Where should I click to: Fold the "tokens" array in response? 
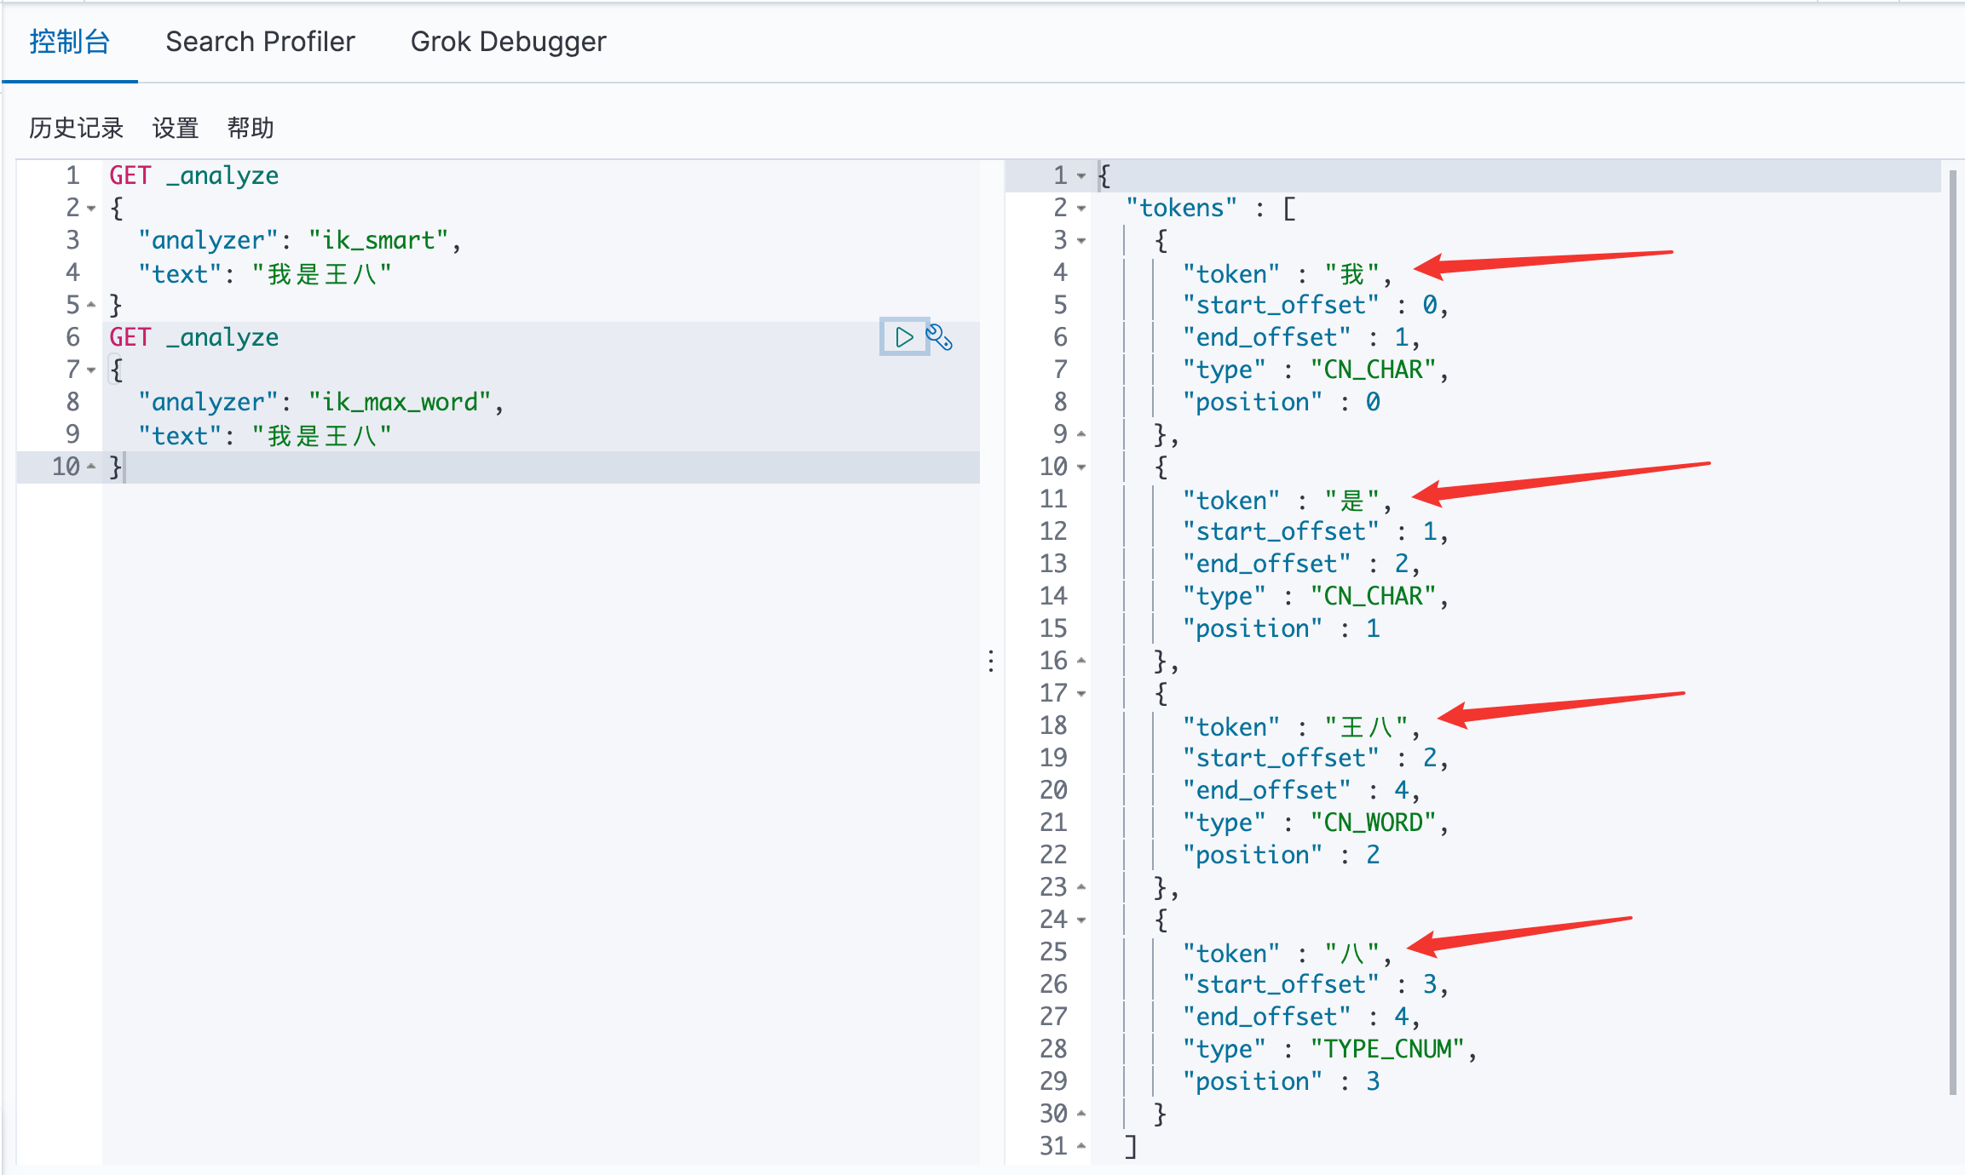click(x=1081, y=208)
